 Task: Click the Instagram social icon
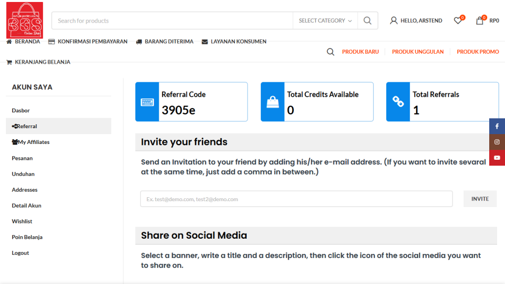[497, 142]
